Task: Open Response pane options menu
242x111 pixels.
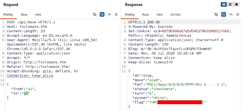Action: click(238, 14)
